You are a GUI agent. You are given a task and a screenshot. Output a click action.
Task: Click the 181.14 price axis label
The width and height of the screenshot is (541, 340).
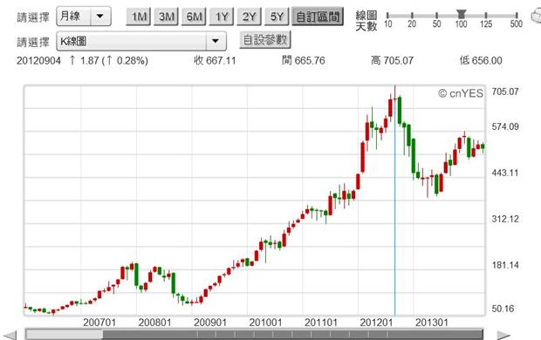pos(505,265)
